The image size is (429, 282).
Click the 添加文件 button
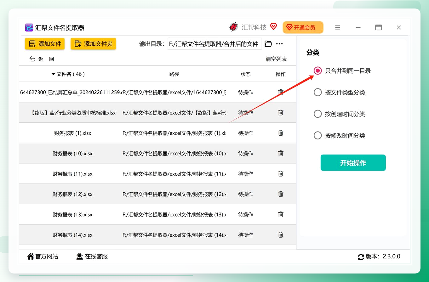[x=45, y=44]
